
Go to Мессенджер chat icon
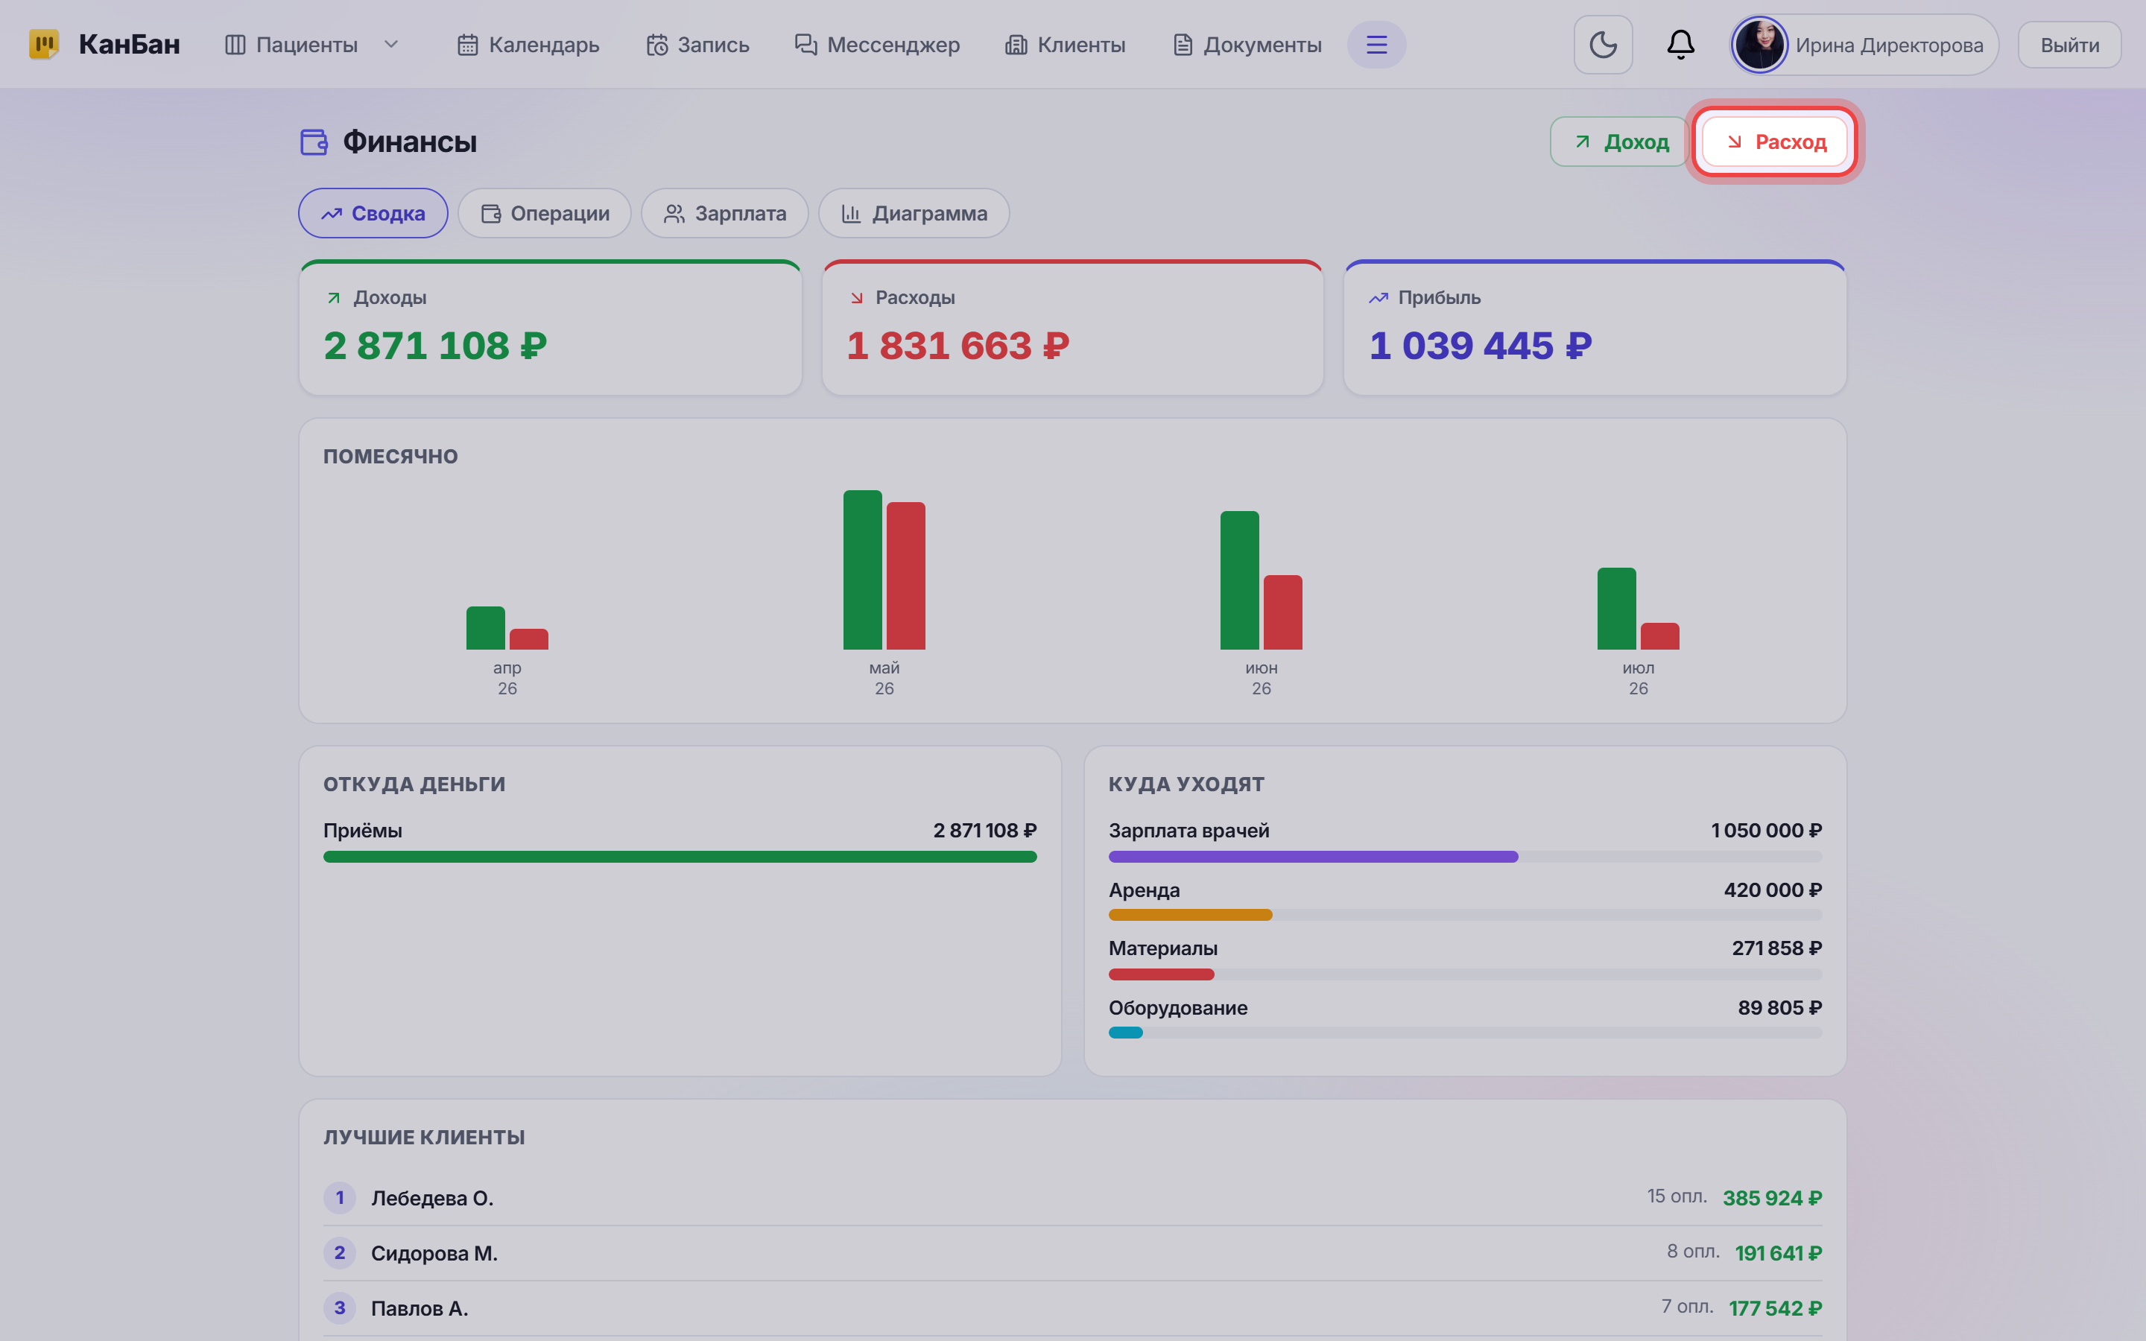pos(805,45)
